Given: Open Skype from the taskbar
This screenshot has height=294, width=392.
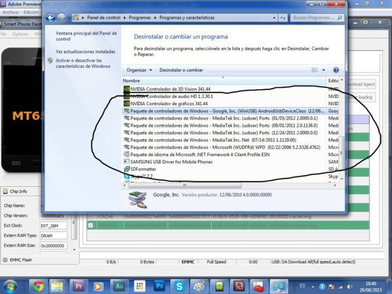Looking at the screenshot, I should pos(179,286).
